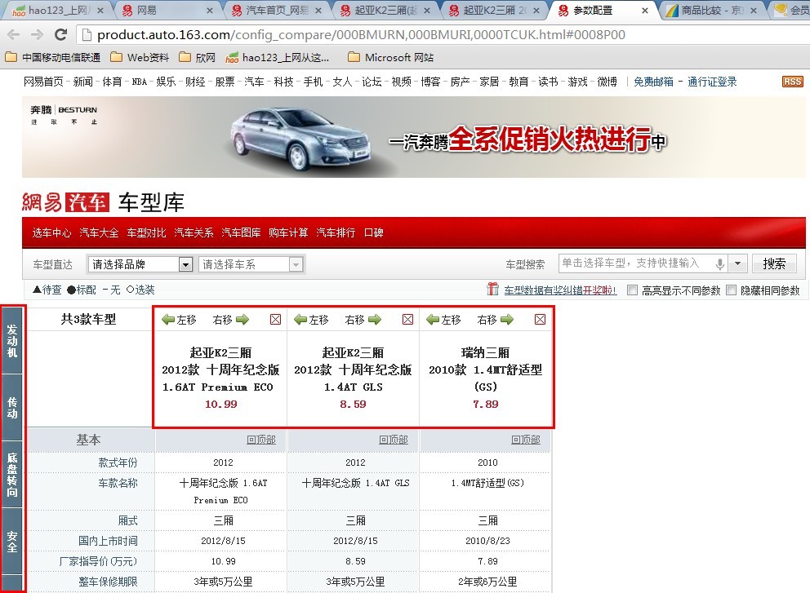This screenshot has height=593, width=810.
Task: Open 汽车排行 in red nav bar
Action: pyautogui.click(x=336, y=232)
